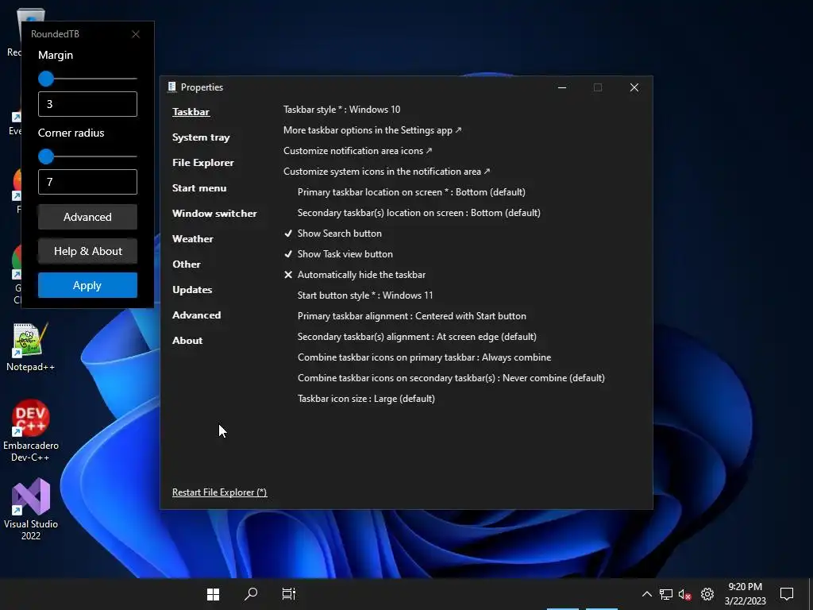Toggle Automatically hide the taskbar option
The image size is (813, 610).
pos(355,275)
